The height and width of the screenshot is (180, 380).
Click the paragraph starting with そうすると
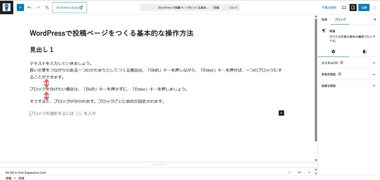(x=97, y=101)
